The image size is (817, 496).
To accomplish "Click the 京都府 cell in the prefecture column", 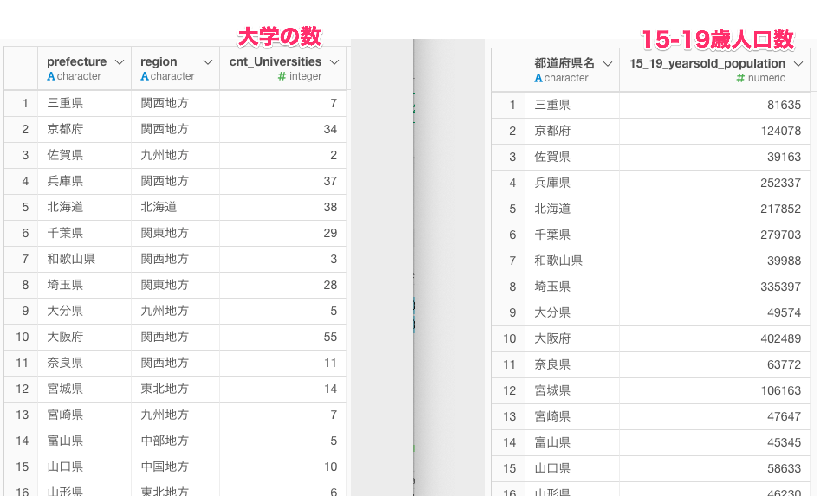I will [x=84, y=129].
